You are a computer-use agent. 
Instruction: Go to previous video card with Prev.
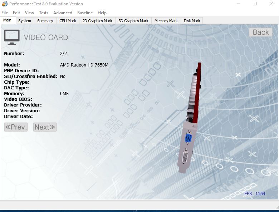pos(16,127)
